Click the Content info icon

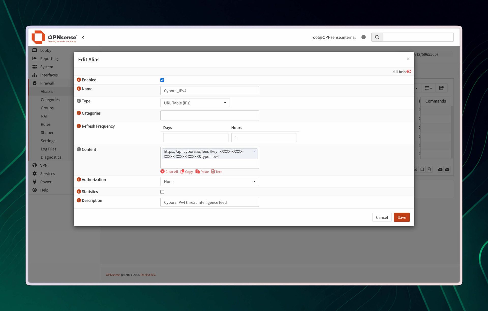pos(79,149)
